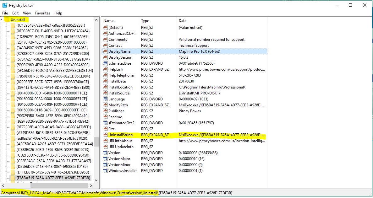
Task: Click the string icon next to UninstallString
Action: click(105, 135)
